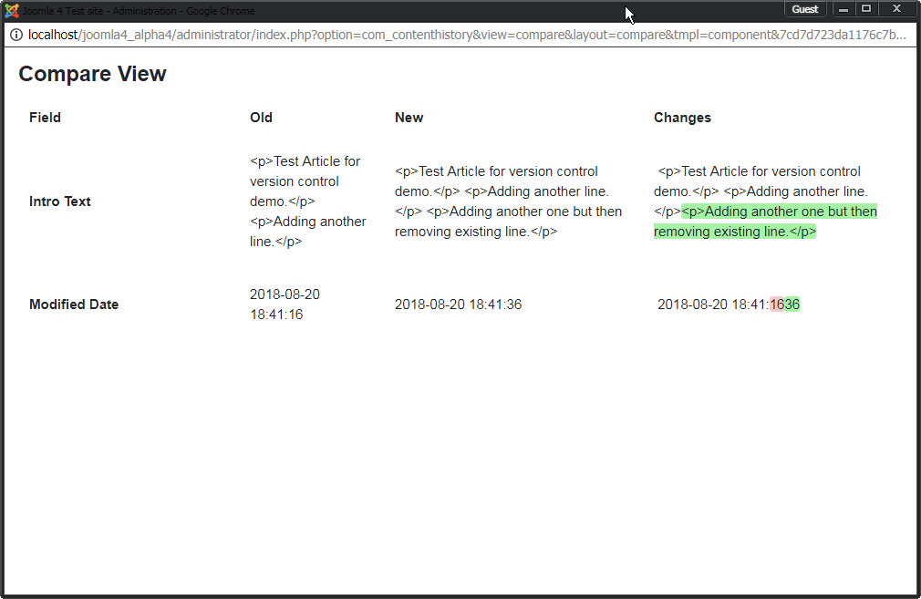This screenshot has height=599, width=921.
Task: Click the green highlighted added paragraph text
Action: pyautogui.click(x=765, y=222)
